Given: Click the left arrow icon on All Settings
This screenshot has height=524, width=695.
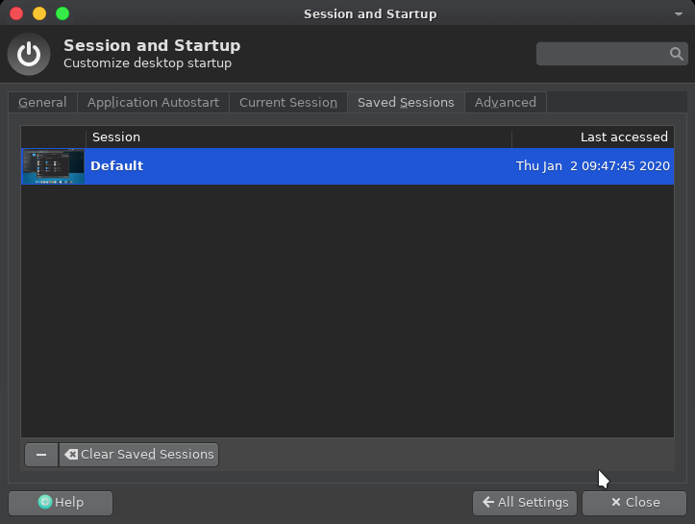Looking at the screenshot, I should (x=488, y=502).
